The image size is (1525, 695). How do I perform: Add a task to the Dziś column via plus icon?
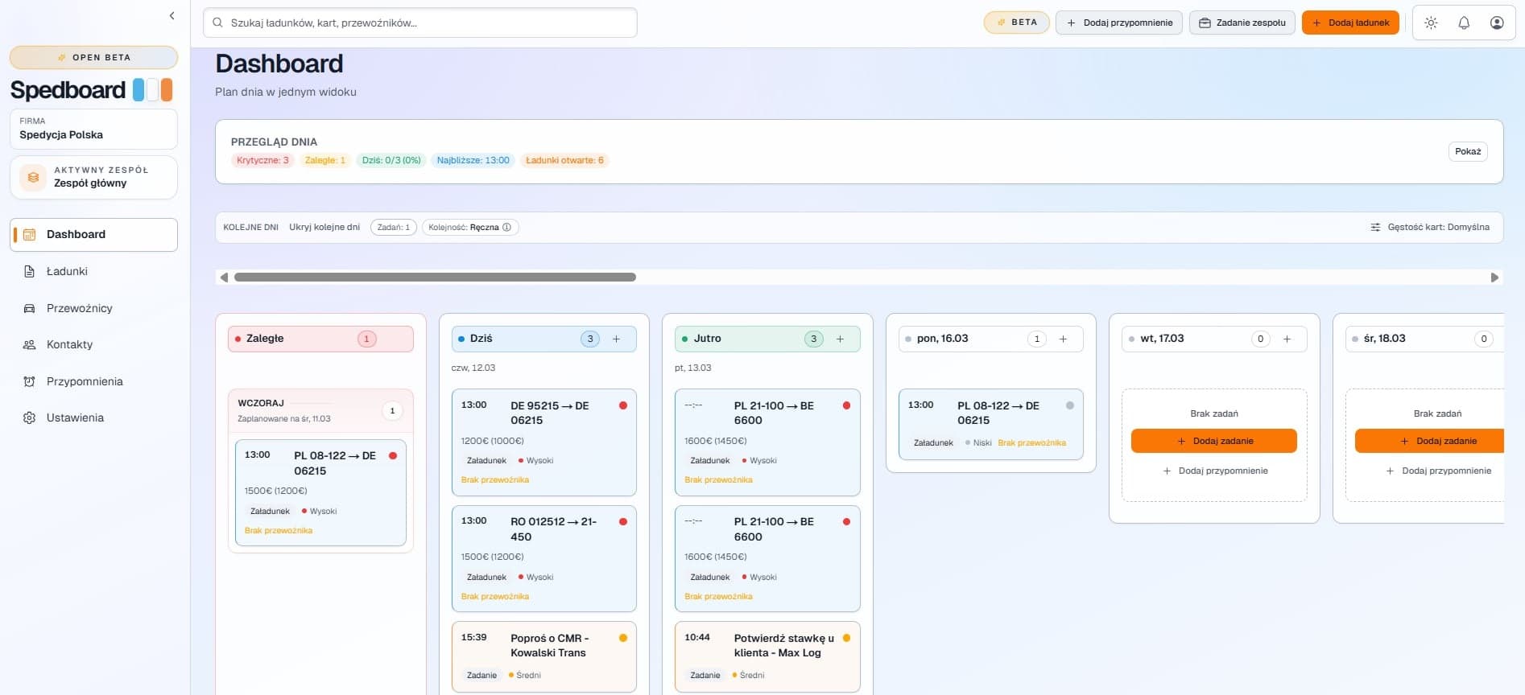tap(616, 339)
